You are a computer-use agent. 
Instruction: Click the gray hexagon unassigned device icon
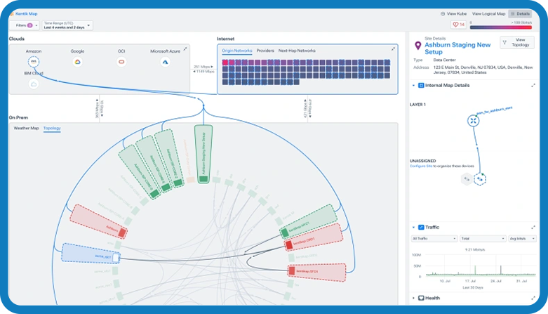tap(466, 179)
